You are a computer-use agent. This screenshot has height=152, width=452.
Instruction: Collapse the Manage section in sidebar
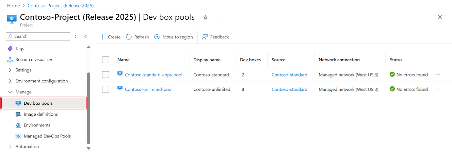coord(10,92)
